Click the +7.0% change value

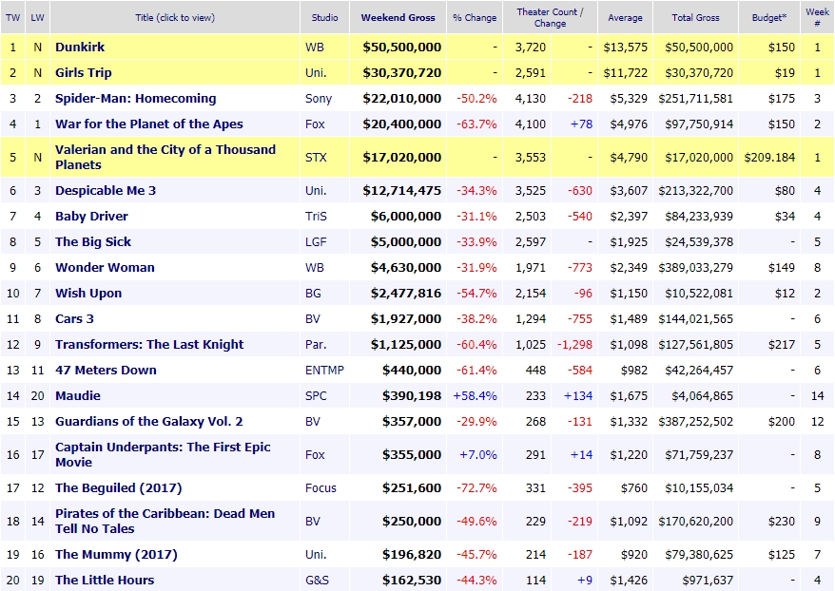point(478,454)
